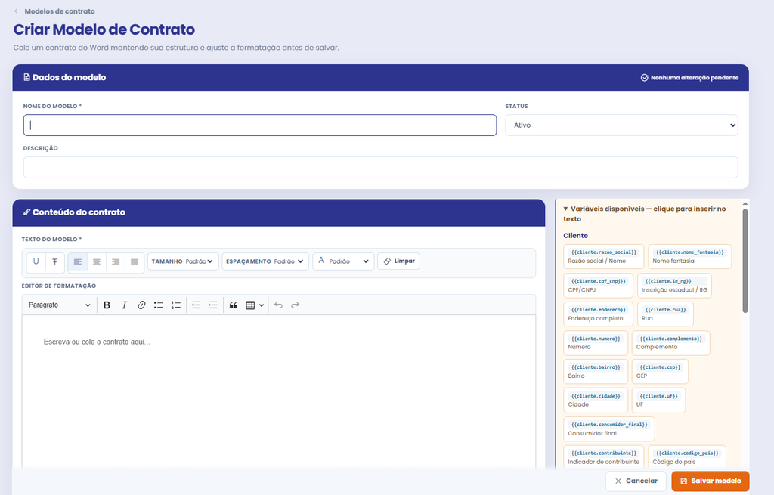
Task: Insert variable cliente.cidade
Action: (596, 401)
